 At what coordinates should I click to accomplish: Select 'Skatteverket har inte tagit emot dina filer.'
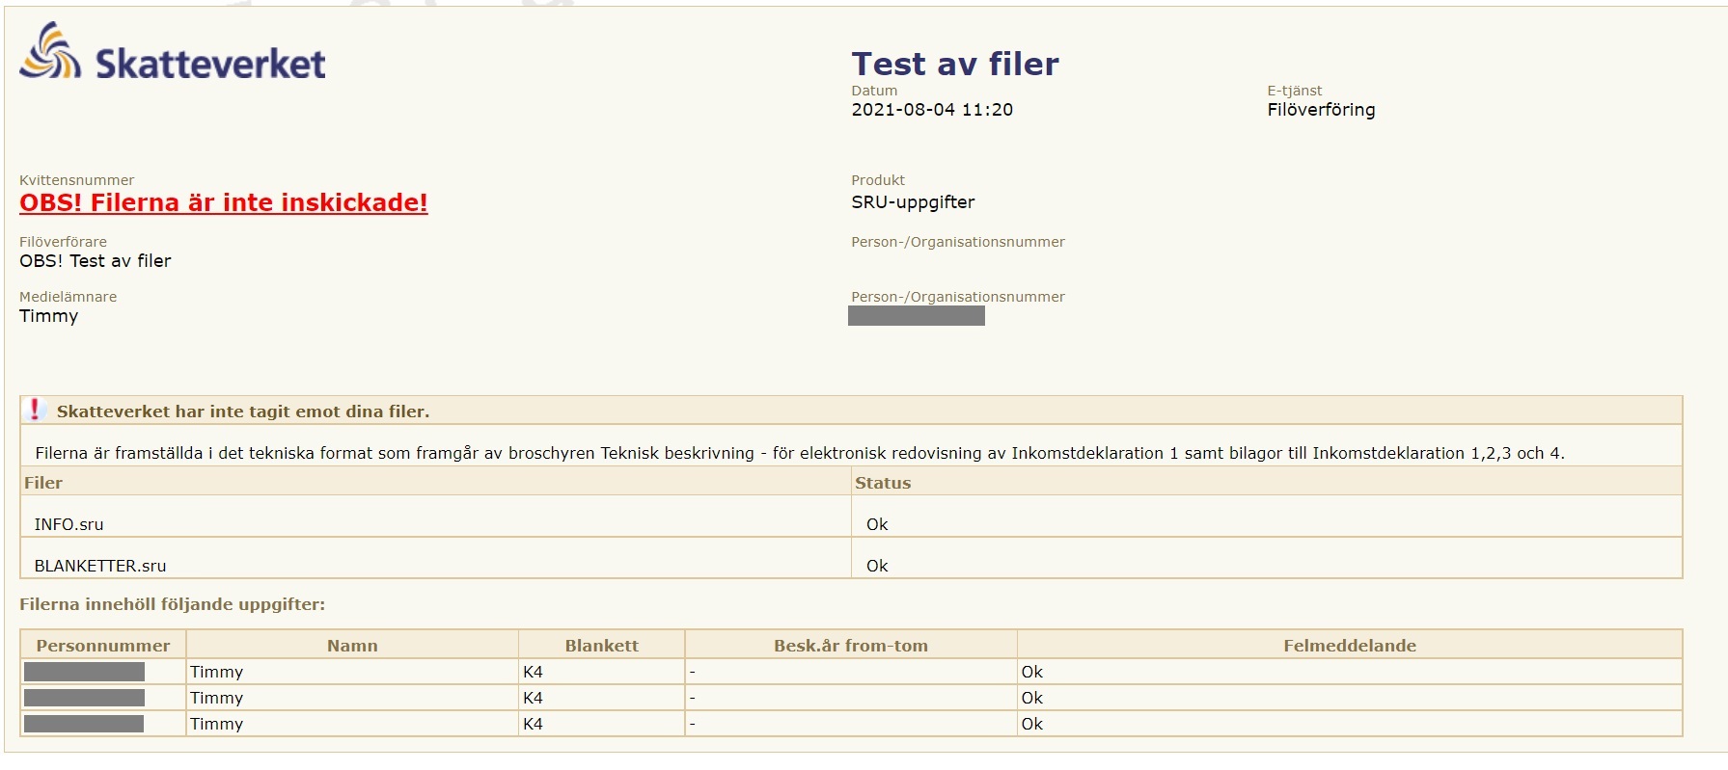pos(243,412)
